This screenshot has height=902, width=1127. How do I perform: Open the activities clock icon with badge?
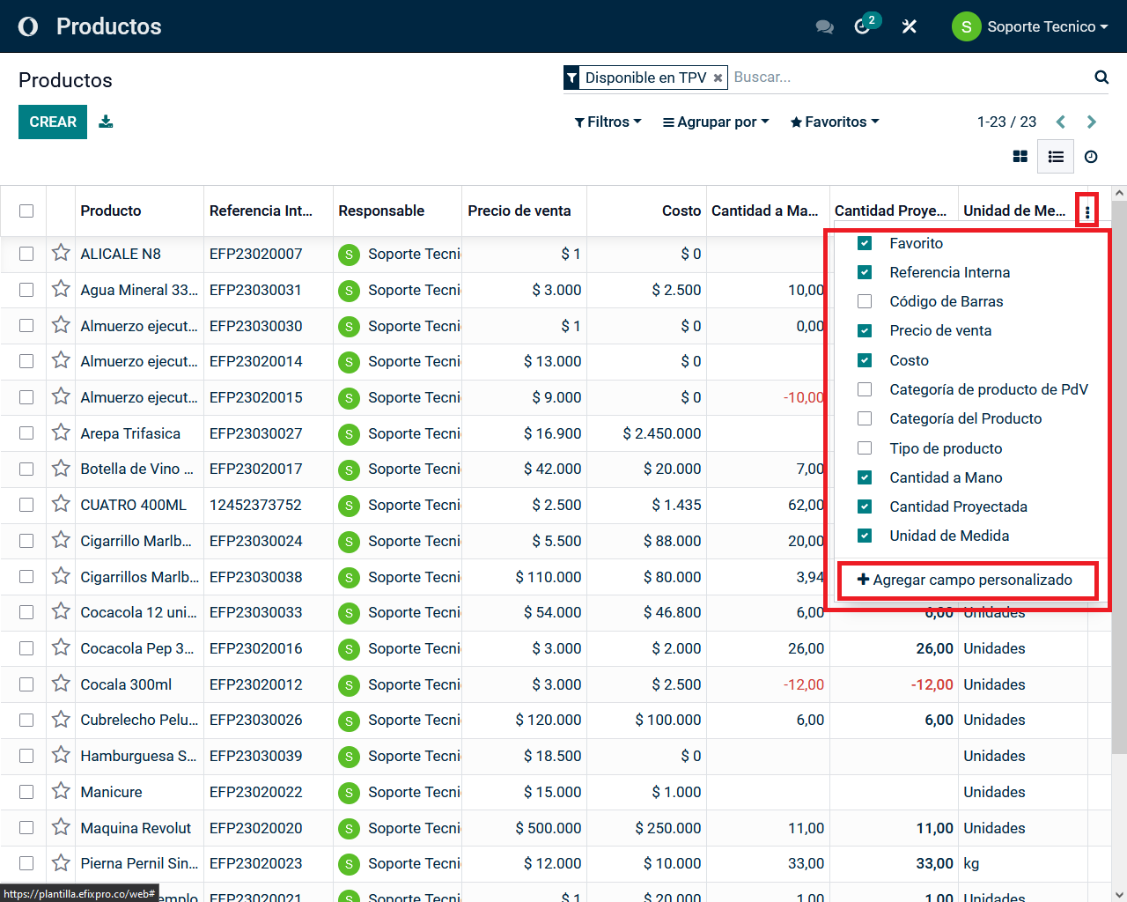coord(863,26)
